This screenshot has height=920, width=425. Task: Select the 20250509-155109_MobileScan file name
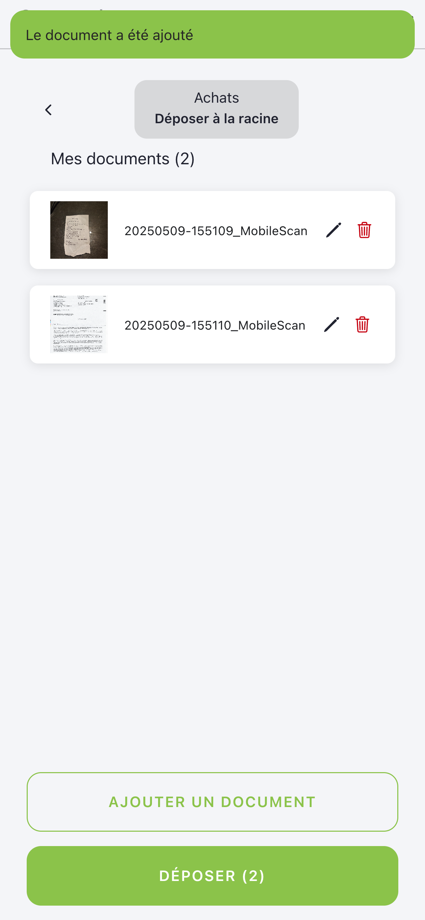[216, 231]
